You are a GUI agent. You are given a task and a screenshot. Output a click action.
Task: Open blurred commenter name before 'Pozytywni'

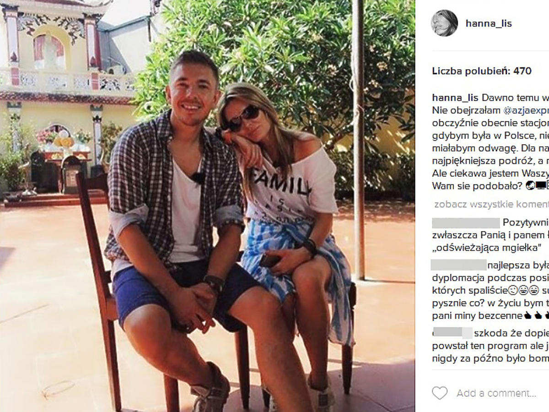tap(466, 223)
